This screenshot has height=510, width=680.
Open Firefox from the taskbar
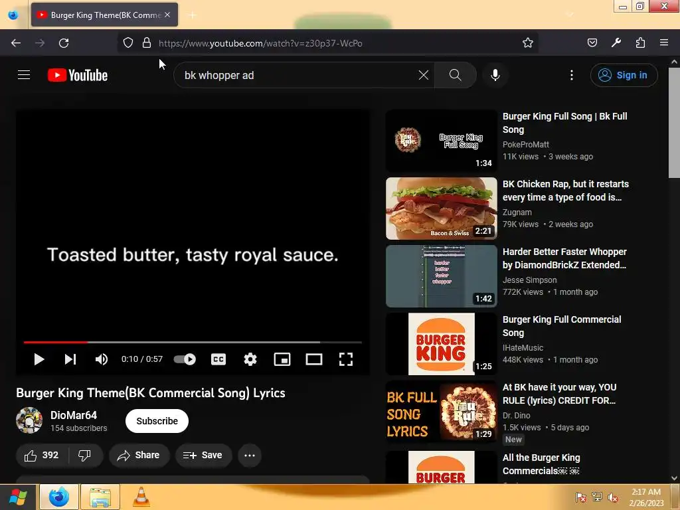tap(59, 497)
